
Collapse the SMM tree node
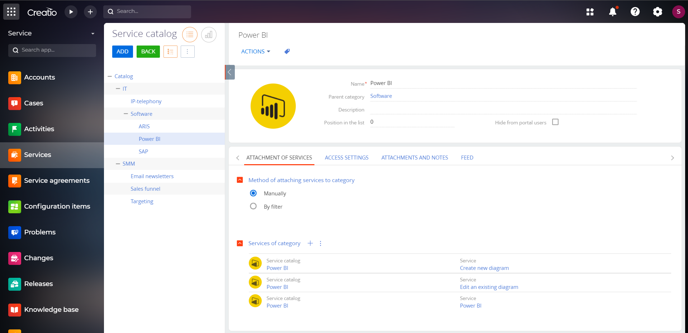(118, 164)
